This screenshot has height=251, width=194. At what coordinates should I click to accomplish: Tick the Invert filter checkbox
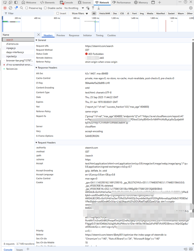pos(58,13)
